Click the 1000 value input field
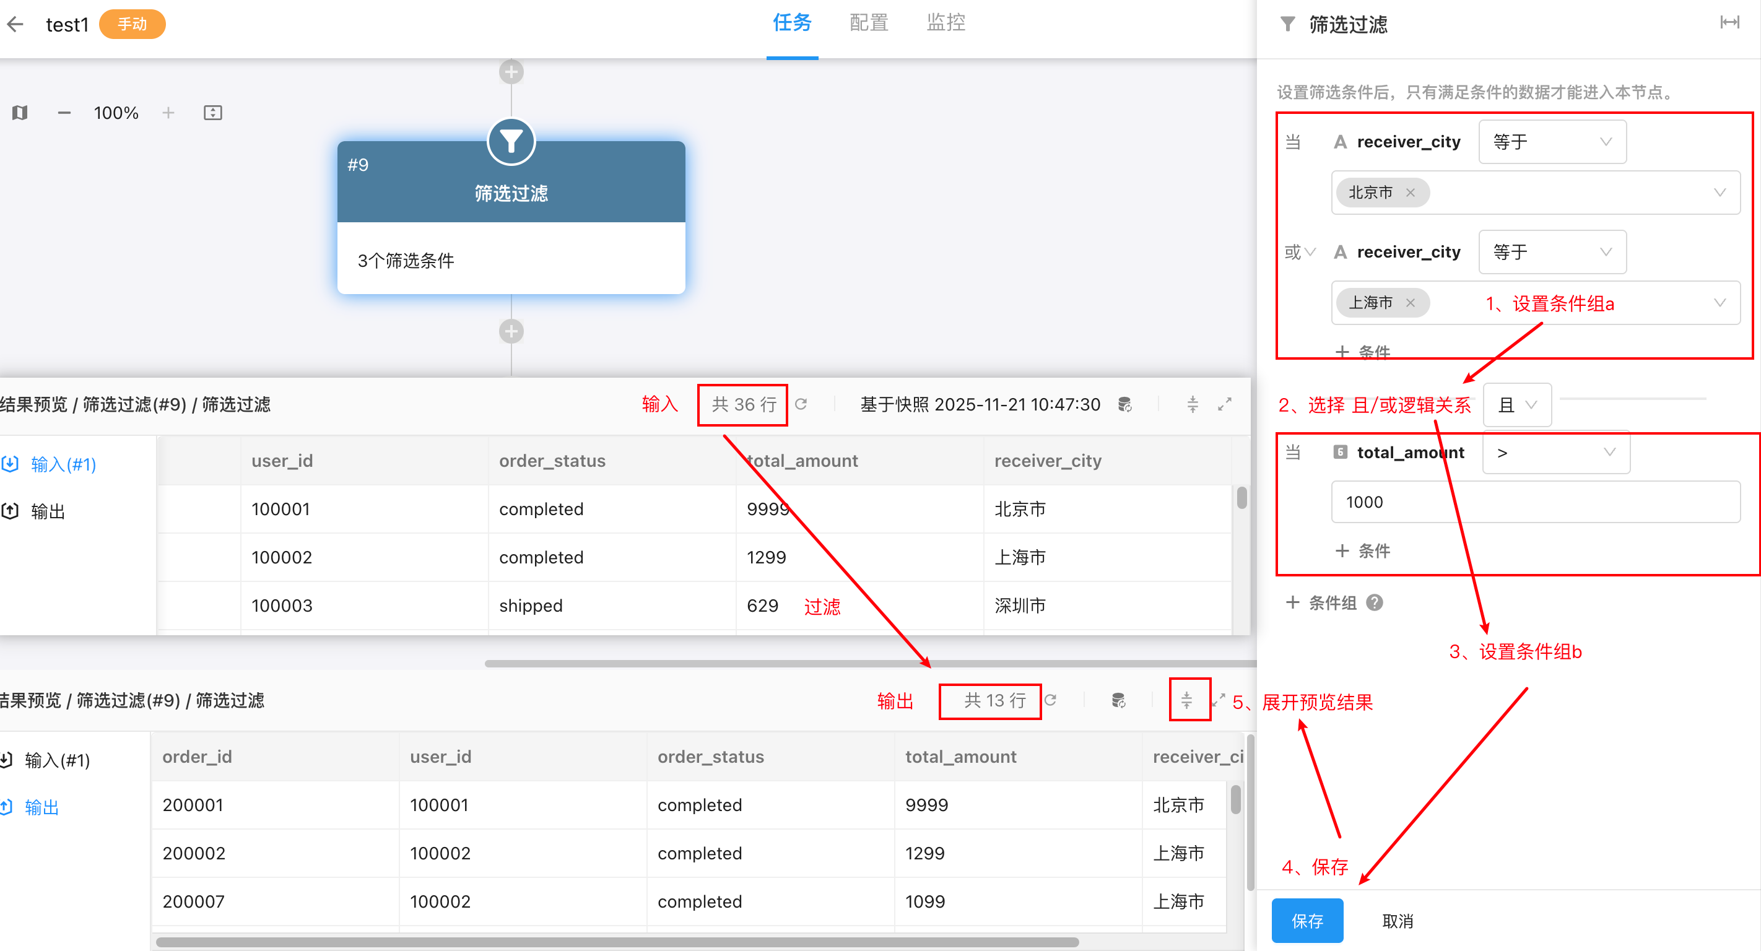Screen dimensions: 1761x951 tap(1535, 503)
